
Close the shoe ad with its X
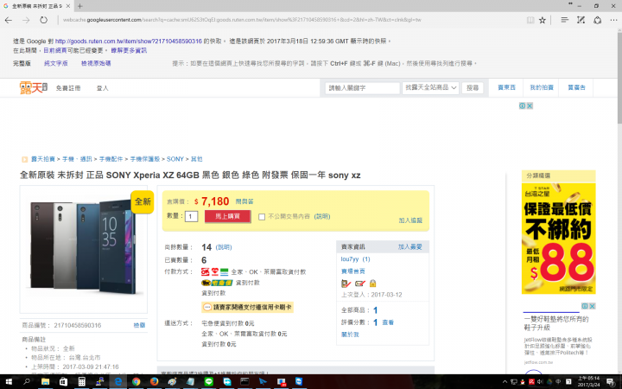pos(592,306)
